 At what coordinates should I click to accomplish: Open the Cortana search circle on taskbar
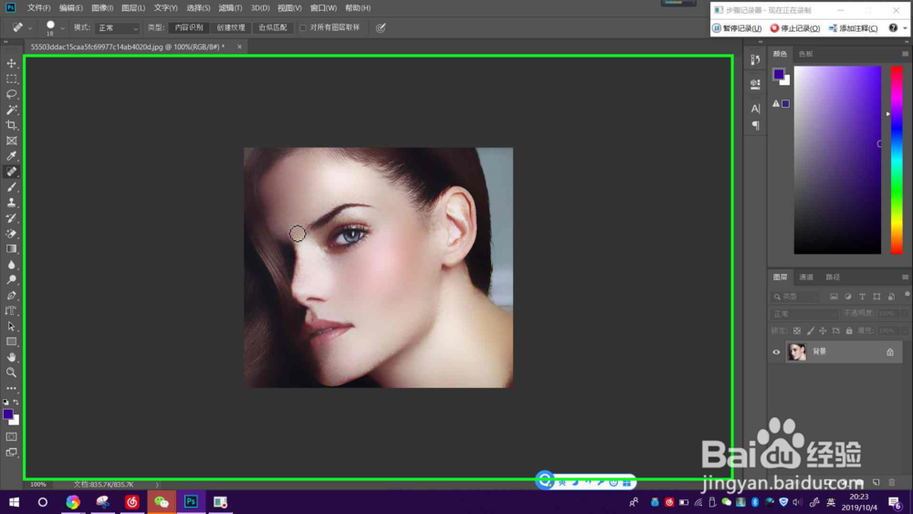pos(43,502)
